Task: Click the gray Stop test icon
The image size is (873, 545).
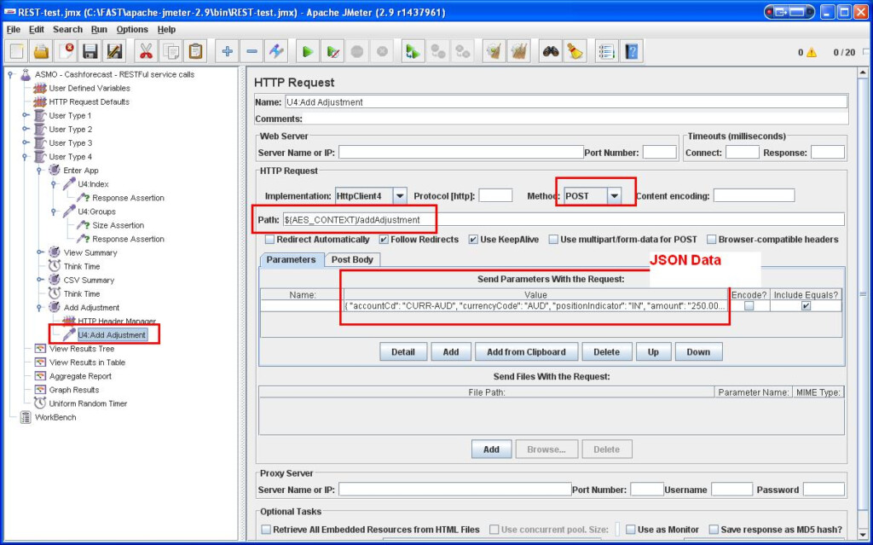Action: point(357,52)
